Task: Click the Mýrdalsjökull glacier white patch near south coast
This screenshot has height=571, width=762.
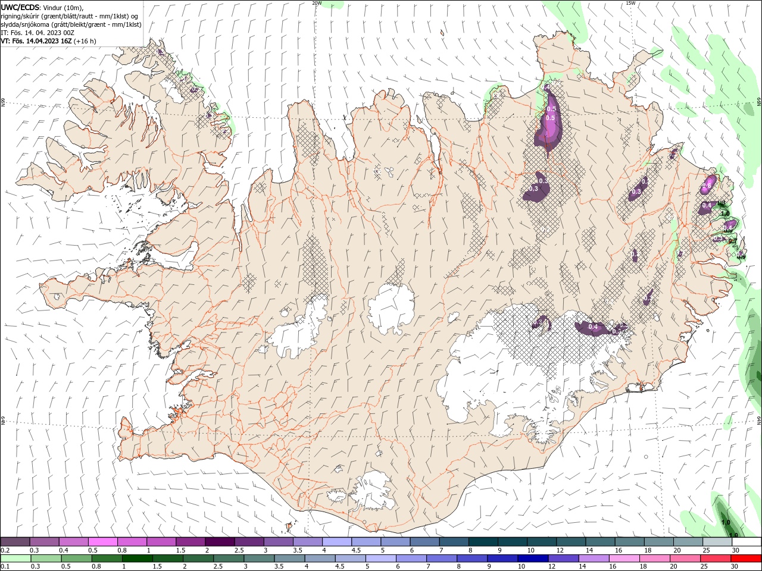Action: pyautogui.click(x=374, y=490)
